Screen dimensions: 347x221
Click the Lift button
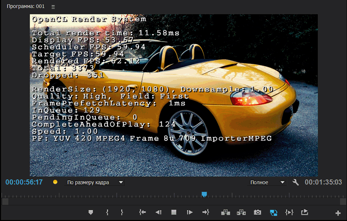pos(226,212)
